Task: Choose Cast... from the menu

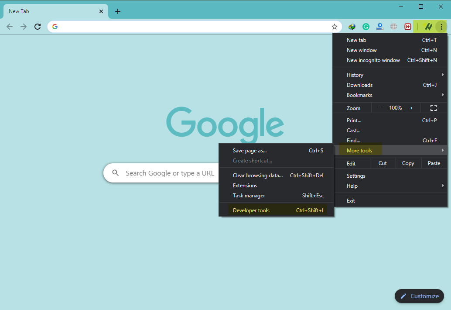Action: [x=390, y=131]
